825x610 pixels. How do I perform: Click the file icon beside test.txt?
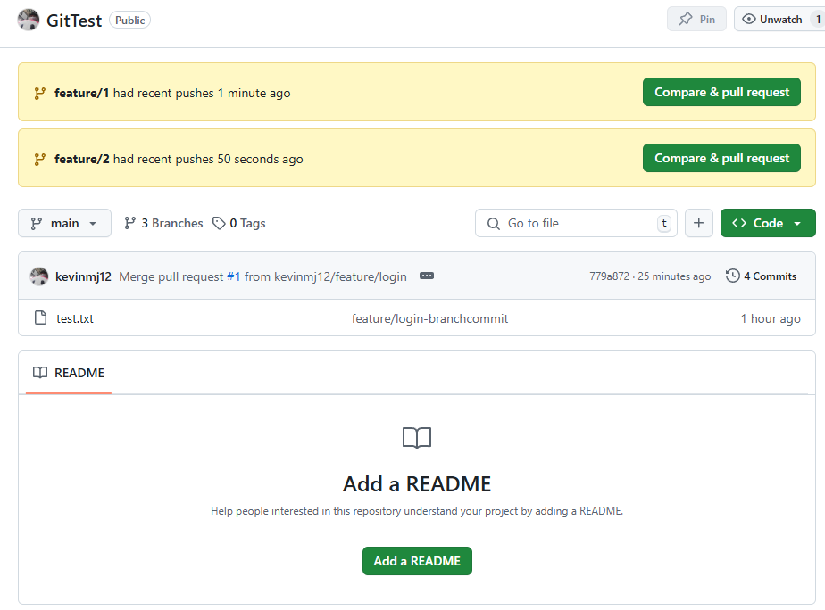[x=40, y=317]
